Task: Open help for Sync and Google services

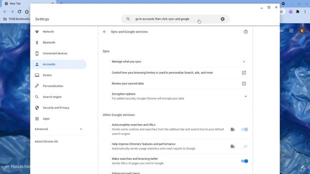Action: pyautogui.click(x=246, y=32)
